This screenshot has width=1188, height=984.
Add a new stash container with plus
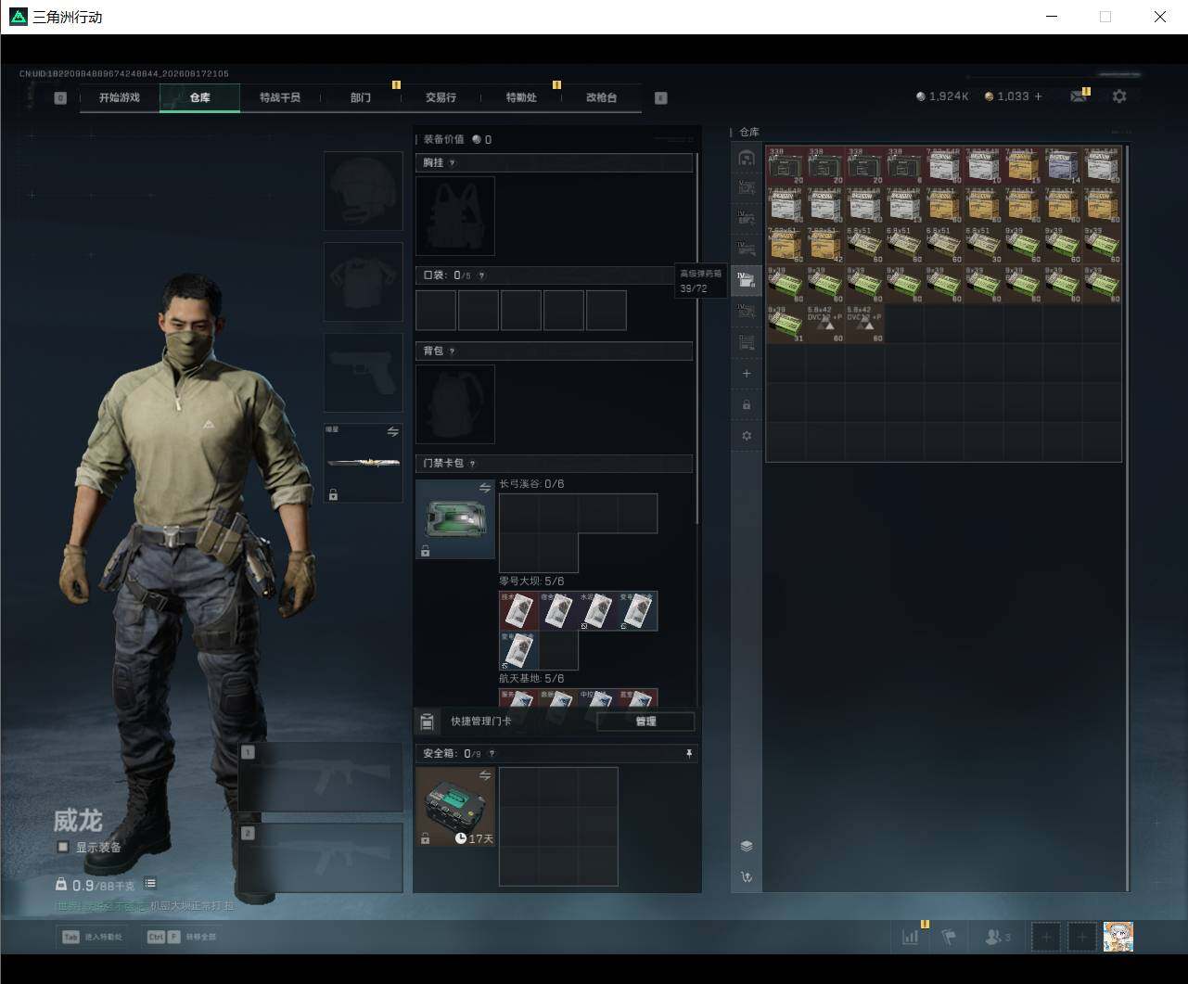pyautogui.click(x=747, y=374)
